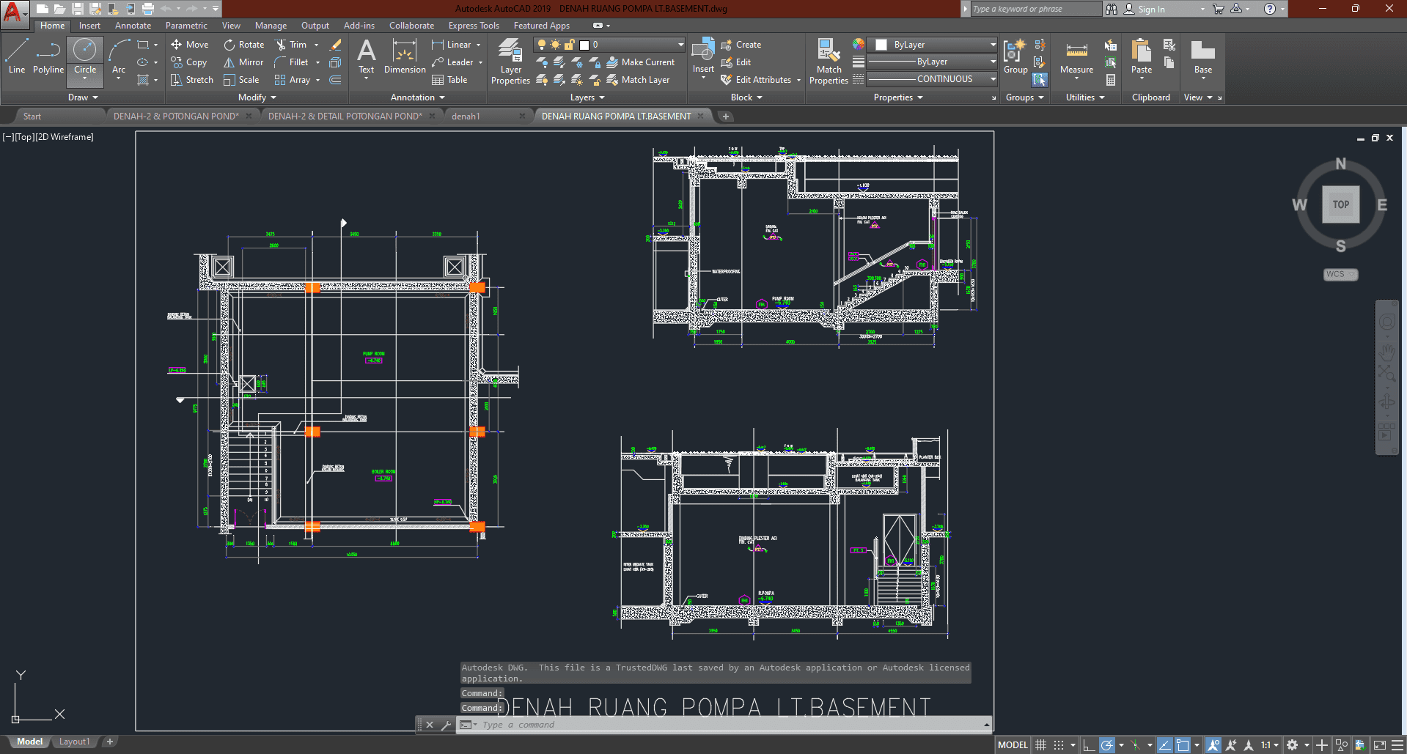Open the Quick Calculator icon in Utilities
Viewport: 1407px width, 754px height.
click(x=1111, y=80)
